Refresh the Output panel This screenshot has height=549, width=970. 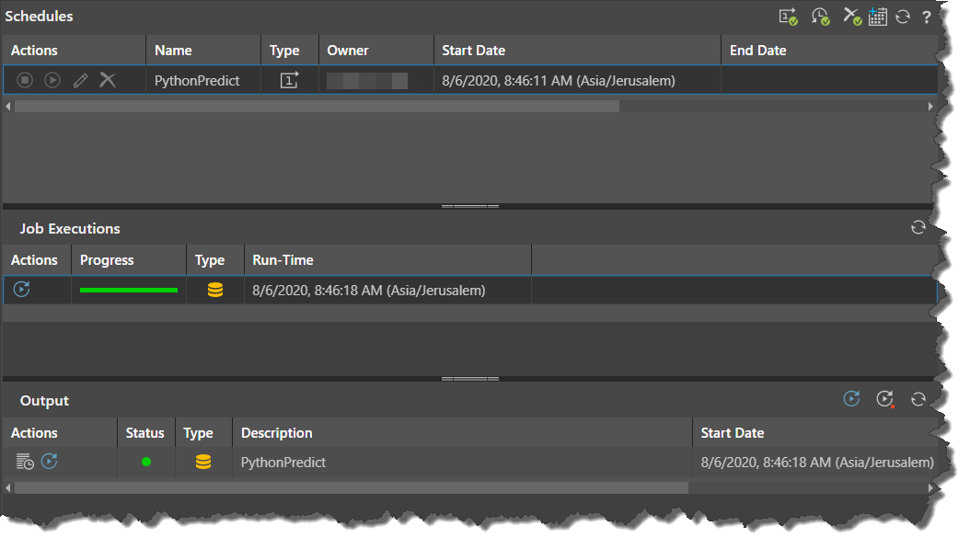pos(918,399)
